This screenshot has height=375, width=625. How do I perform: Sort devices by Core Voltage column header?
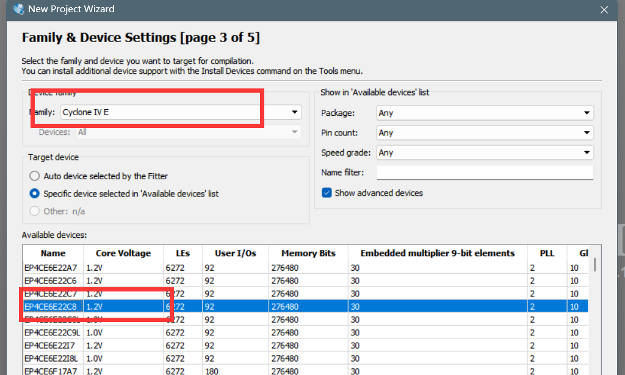click(x=123, y=253)
